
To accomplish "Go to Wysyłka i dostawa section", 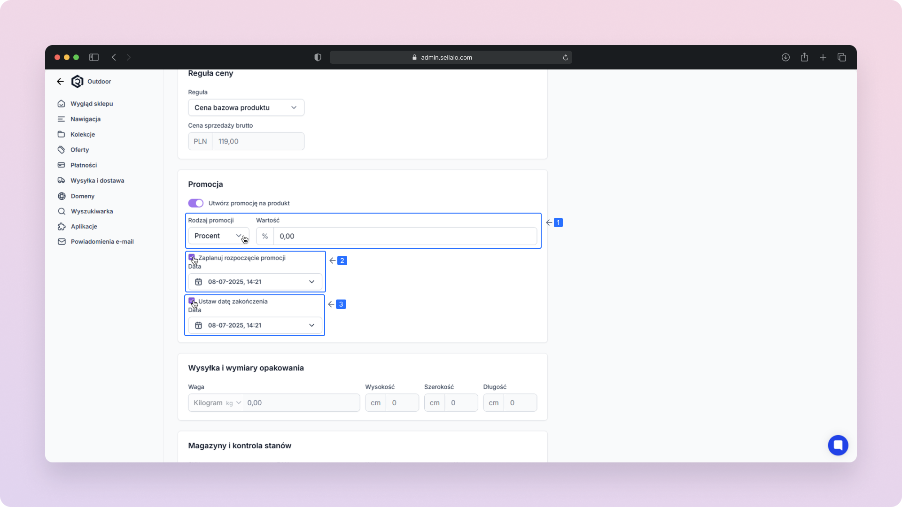I will pyautogui.click(x=97, y=181).
